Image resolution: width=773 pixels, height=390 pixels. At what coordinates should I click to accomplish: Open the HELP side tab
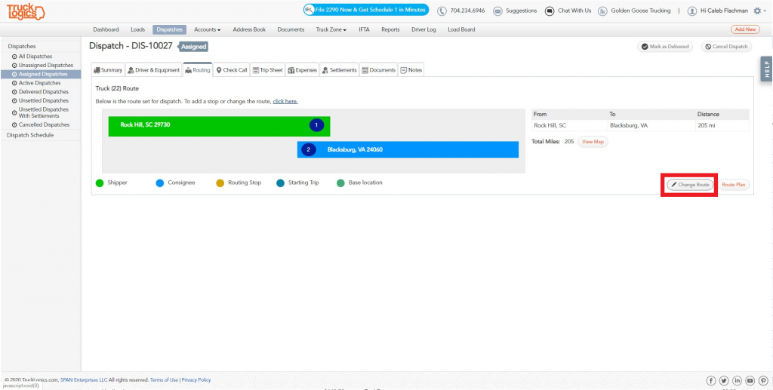coord(767,69)
